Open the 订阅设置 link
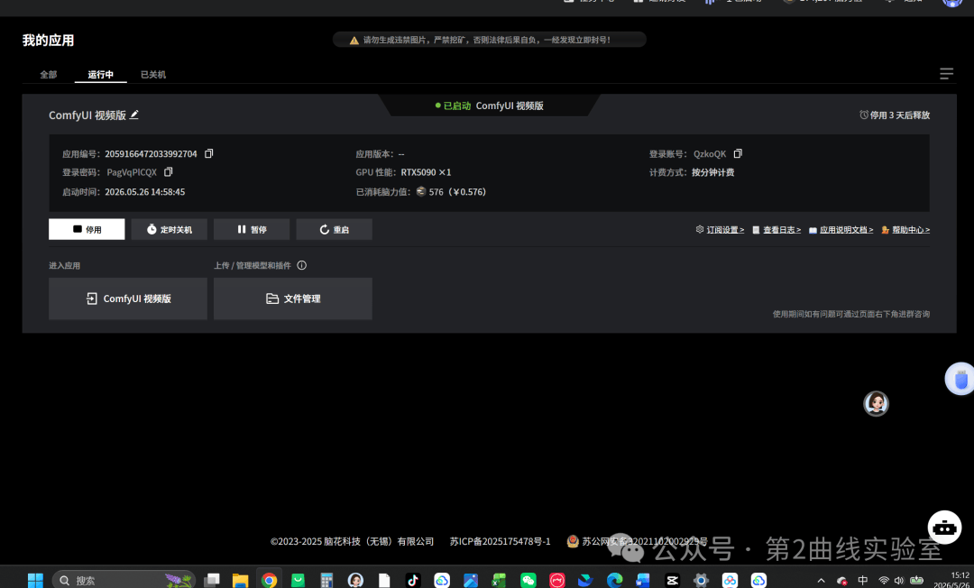The height and width of the screenshot is (588, 974). click(x=720, y=230)
